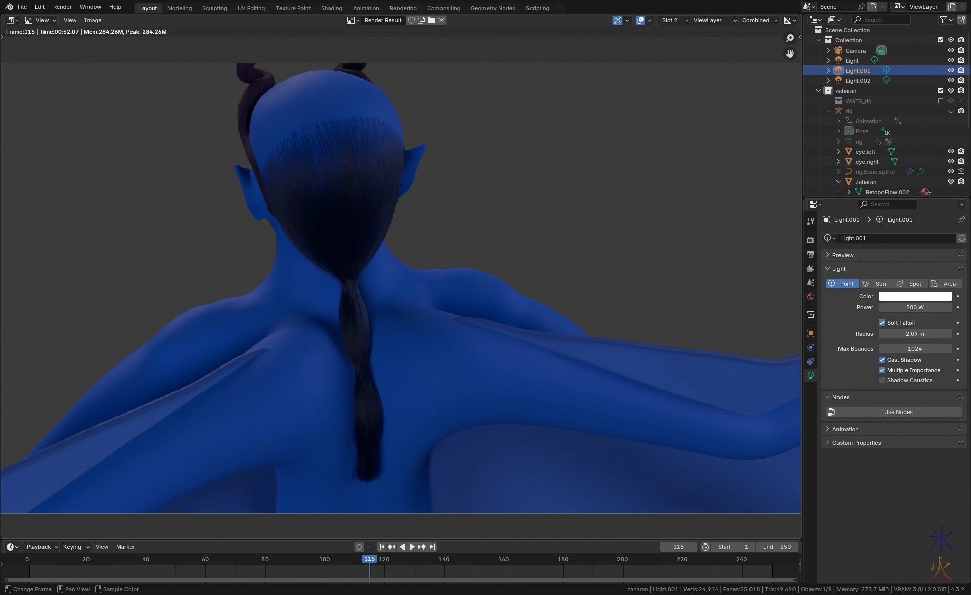Image resolution: width=971 pixels, height=595 pixels.
Task: Expand the Preview panel
Action: click(843, 255)
